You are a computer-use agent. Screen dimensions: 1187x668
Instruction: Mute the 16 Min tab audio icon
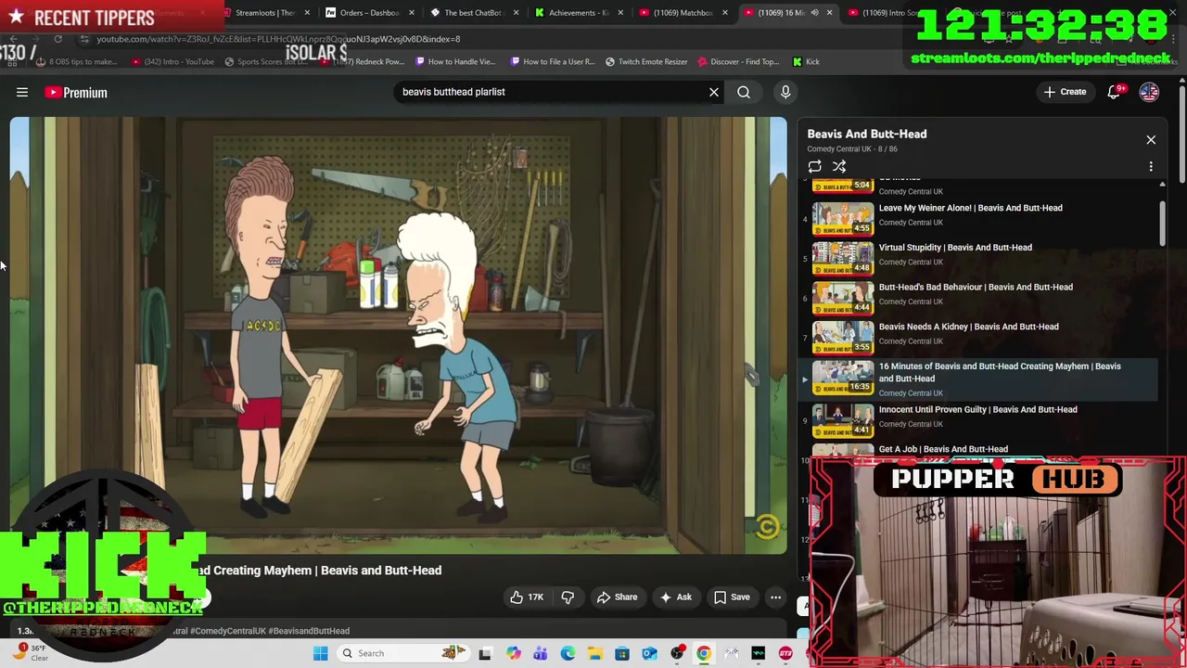point(815,13)
